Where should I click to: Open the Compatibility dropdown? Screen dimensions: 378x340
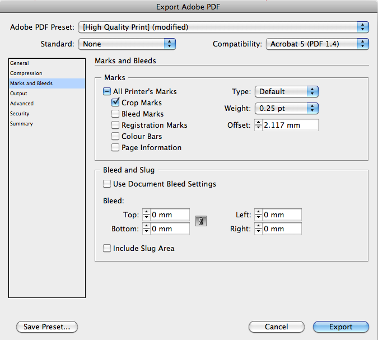pos(318,44)
